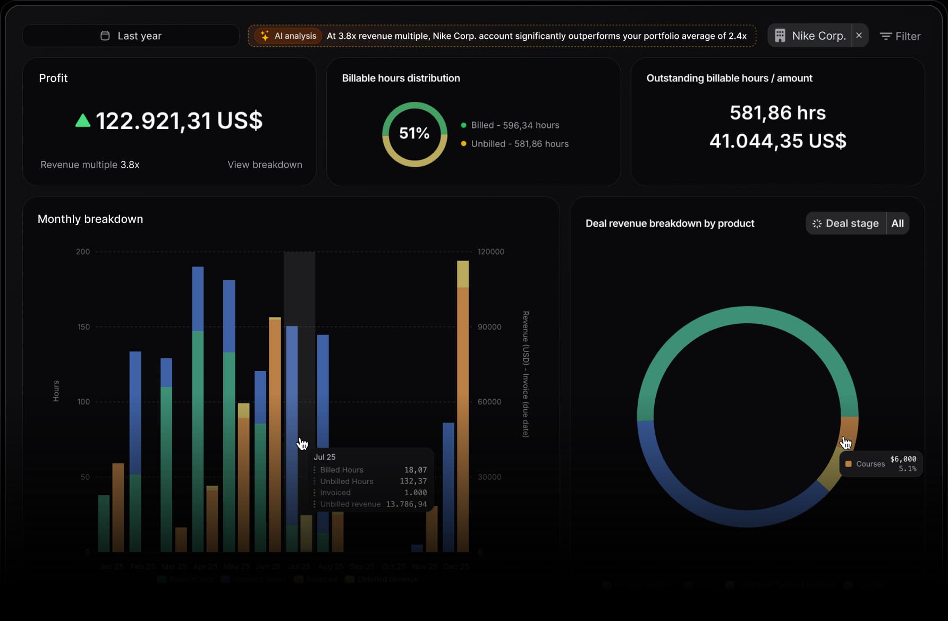Click the Outstanding billable hours / amount heading
Image resolution: width=948 pixels, height=621 pixels.
click(x=729, y=78)
